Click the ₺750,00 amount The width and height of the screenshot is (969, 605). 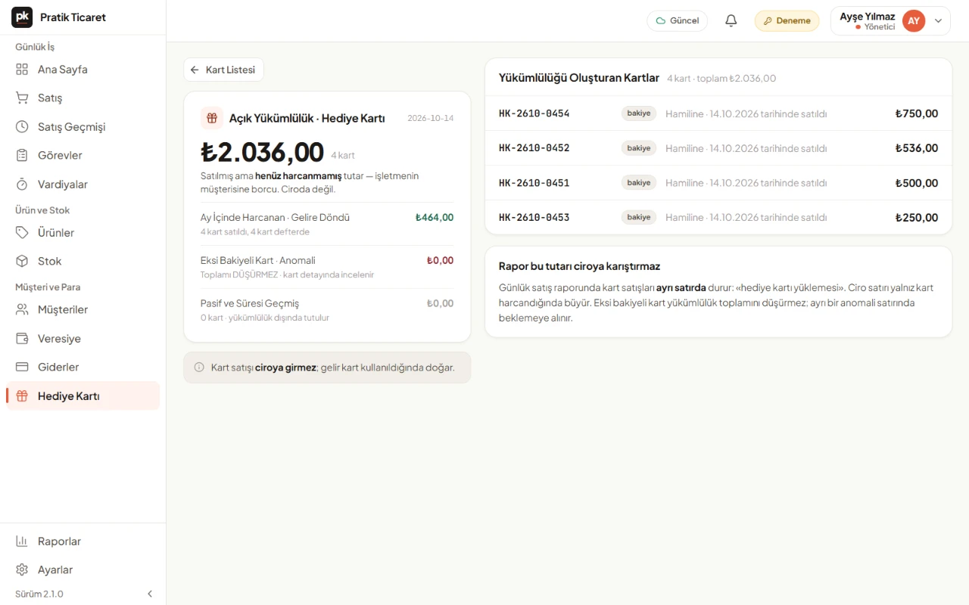tap(916, 113)
